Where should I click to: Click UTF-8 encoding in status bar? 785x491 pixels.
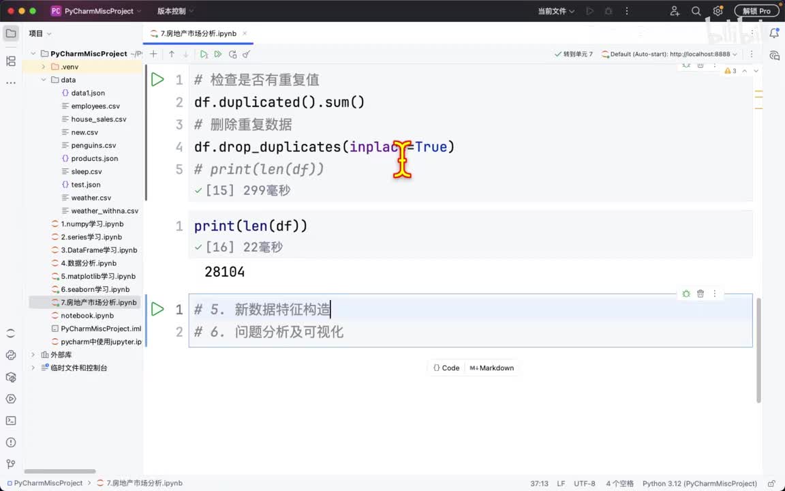[x=584, y=483]
